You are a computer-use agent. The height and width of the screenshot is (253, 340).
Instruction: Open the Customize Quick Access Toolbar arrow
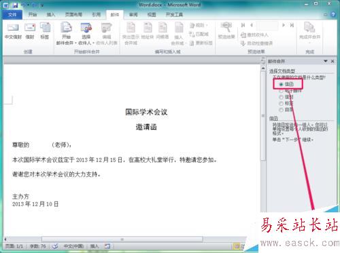tap(42, 5)
